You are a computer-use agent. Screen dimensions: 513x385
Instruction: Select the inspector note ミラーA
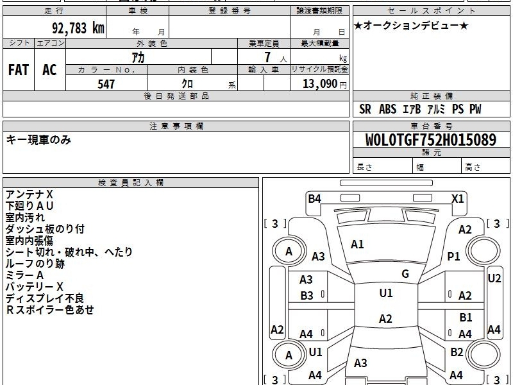point(24,275)
